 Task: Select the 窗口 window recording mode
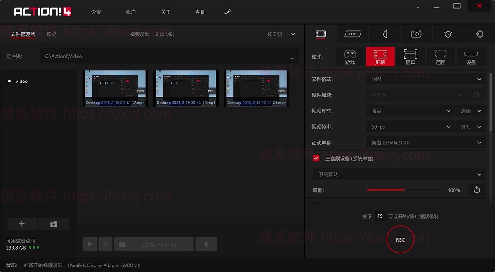(x=410, y=57)
